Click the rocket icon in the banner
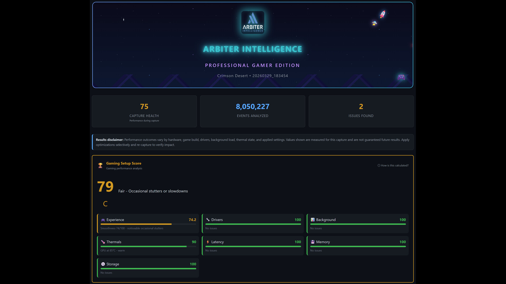This screenshot has width=506, height=284. pos(382,14)
